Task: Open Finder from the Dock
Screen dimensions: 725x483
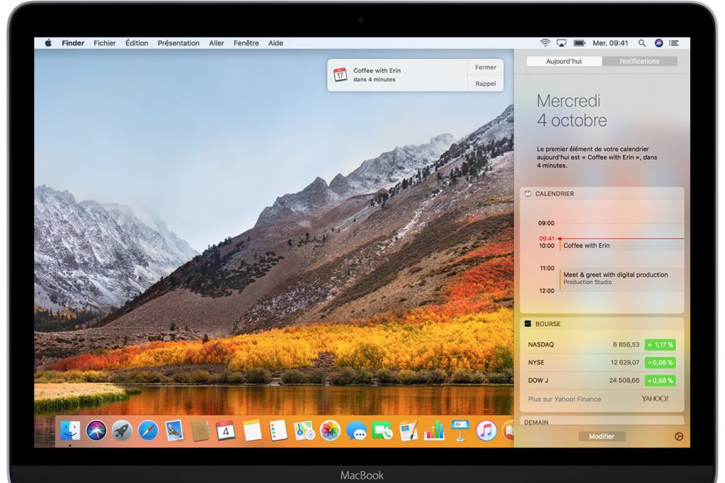Action: (70, 431)
